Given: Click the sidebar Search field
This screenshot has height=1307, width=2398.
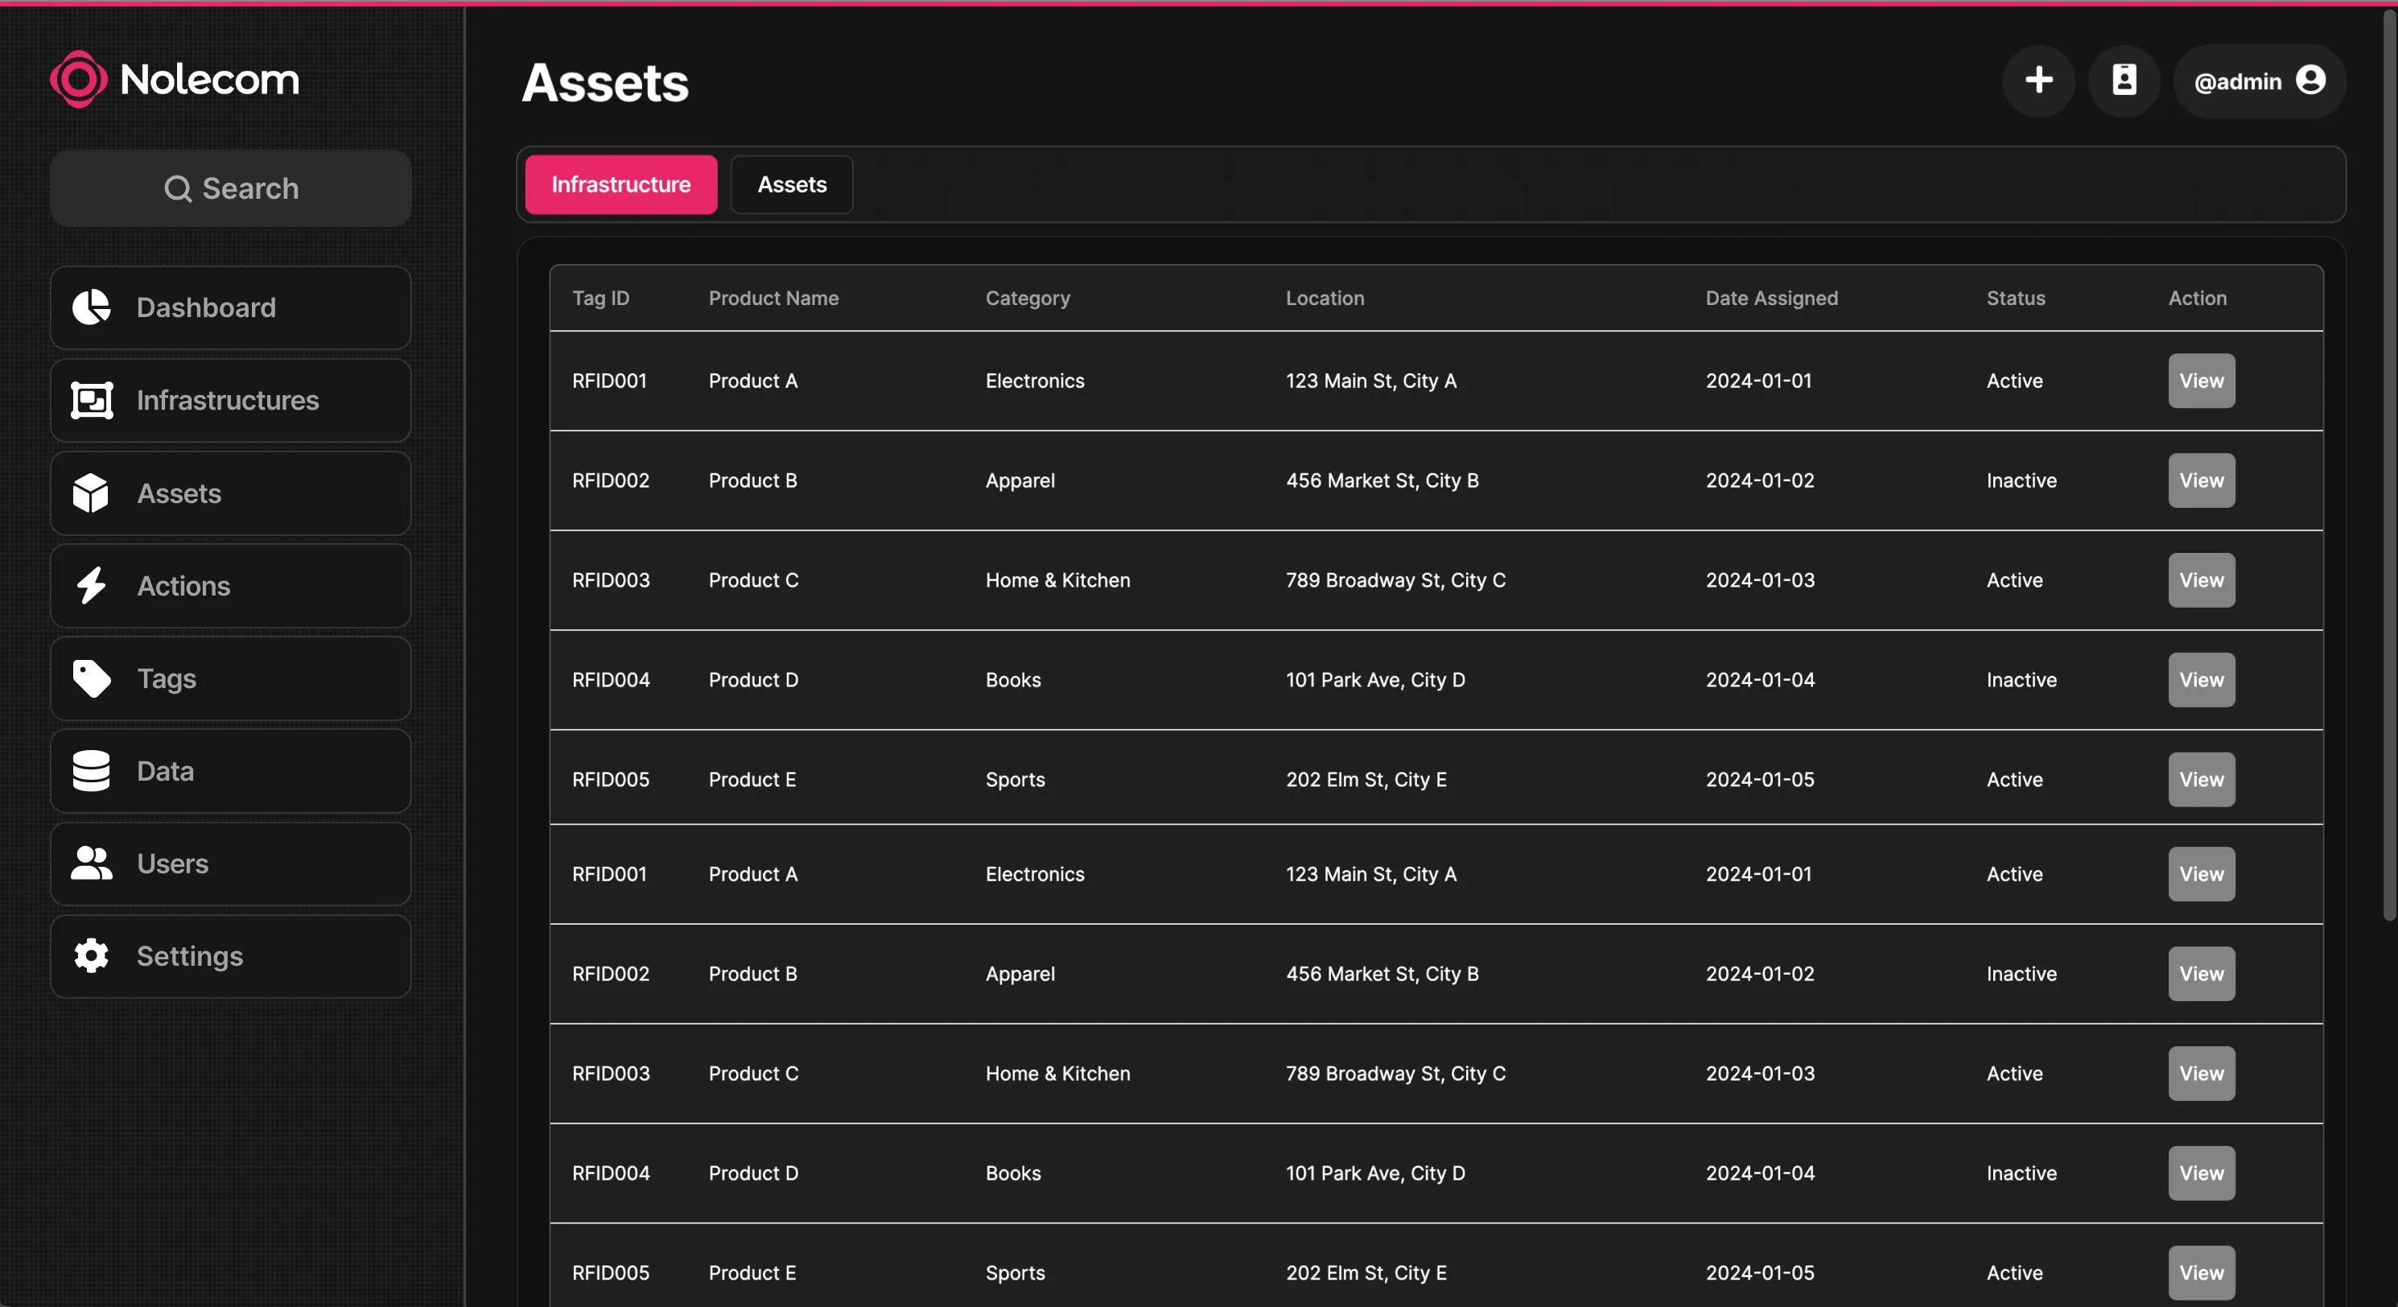Looking at the screenshot, I should [231, 188].
